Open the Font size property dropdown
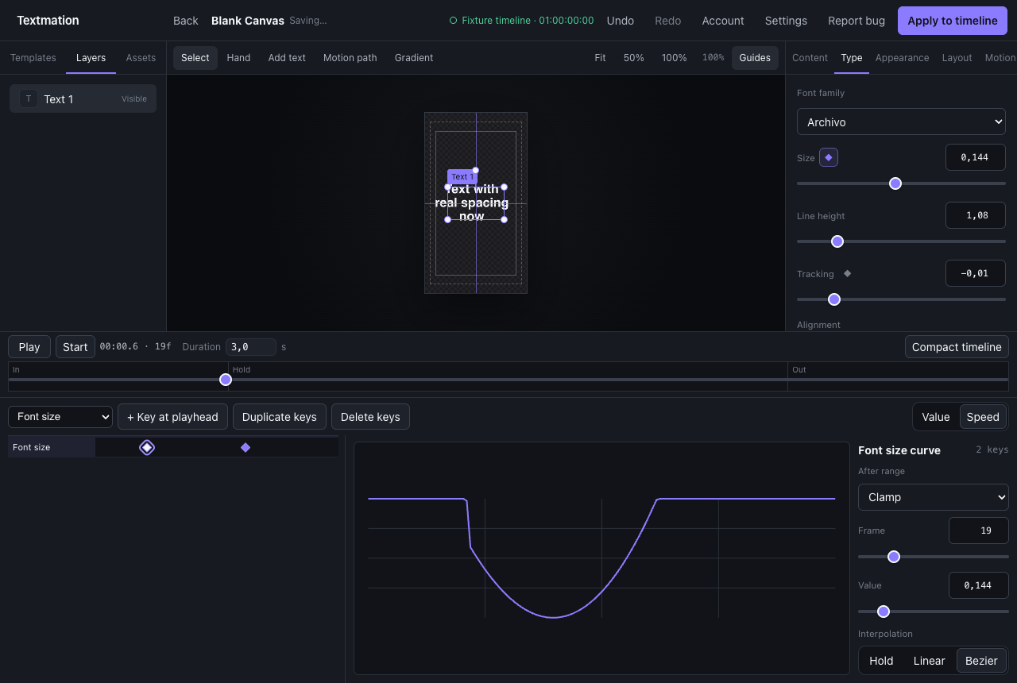The width and height of the screenshot is (1017, 683). [x=60, y=417]
